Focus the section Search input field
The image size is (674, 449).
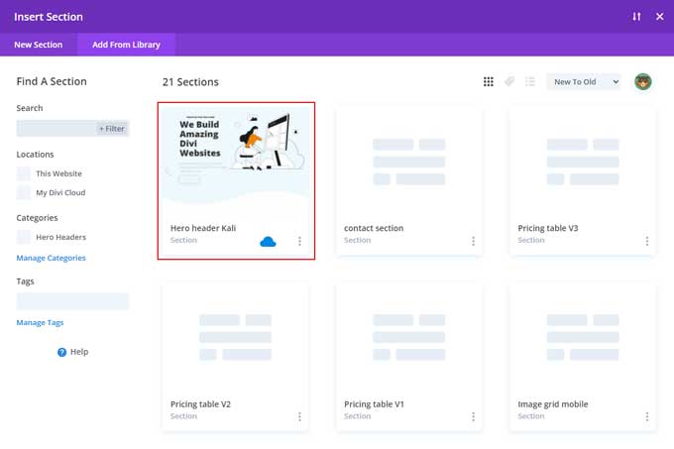pyautogui.click(x=72, y=129)
